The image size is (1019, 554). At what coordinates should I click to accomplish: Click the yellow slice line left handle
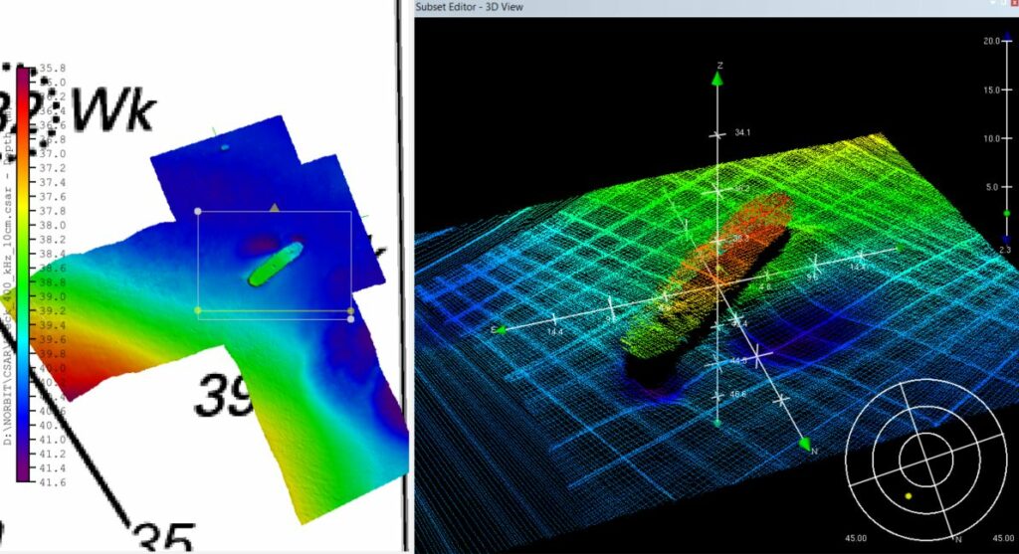(198, 310)
